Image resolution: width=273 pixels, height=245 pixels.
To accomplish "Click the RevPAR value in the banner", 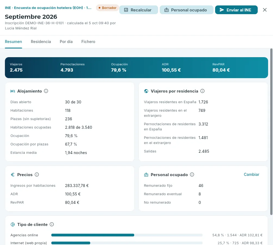I will 221,70.
